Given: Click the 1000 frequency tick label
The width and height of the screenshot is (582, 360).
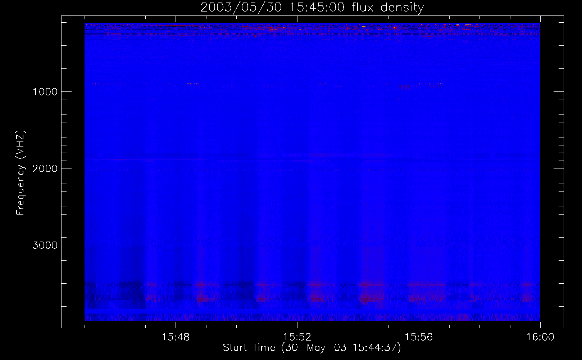Looking at the screenshot, I should 45,92.
